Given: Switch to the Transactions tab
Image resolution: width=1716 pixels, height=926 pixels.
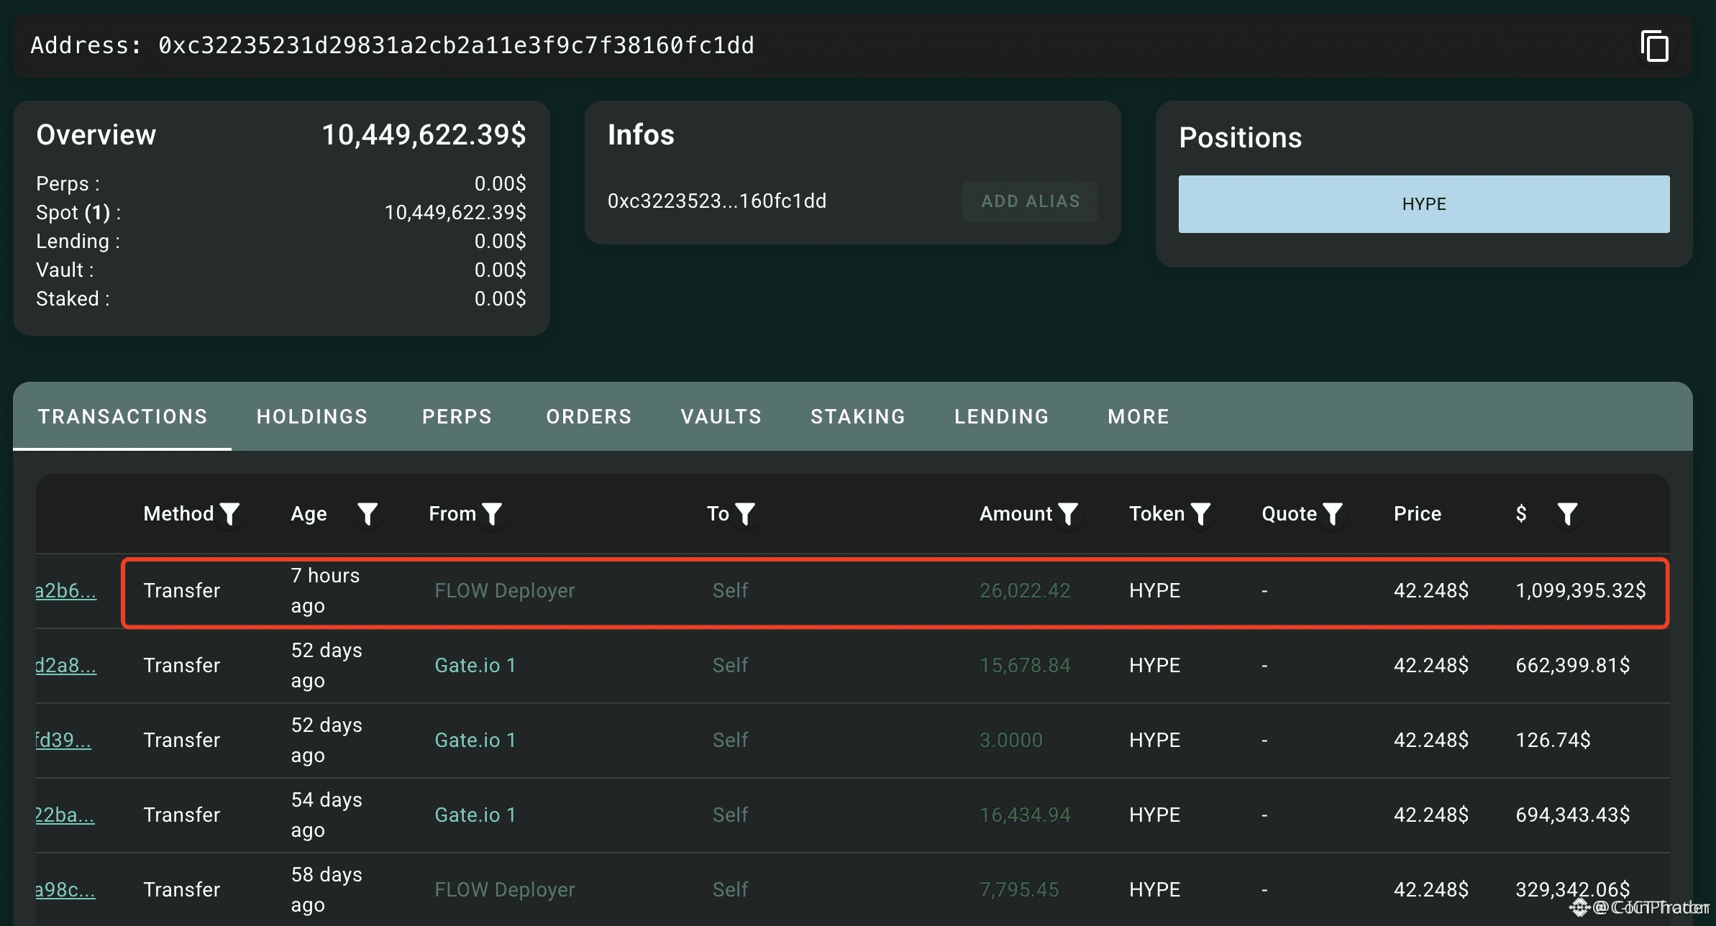Looking at the screenshot, I should tap(122, 416).
